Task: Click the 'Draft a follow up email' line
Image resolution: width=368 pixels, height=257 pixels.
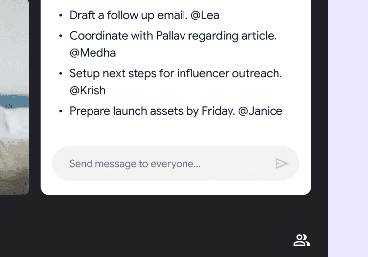Action: [129, 15]
